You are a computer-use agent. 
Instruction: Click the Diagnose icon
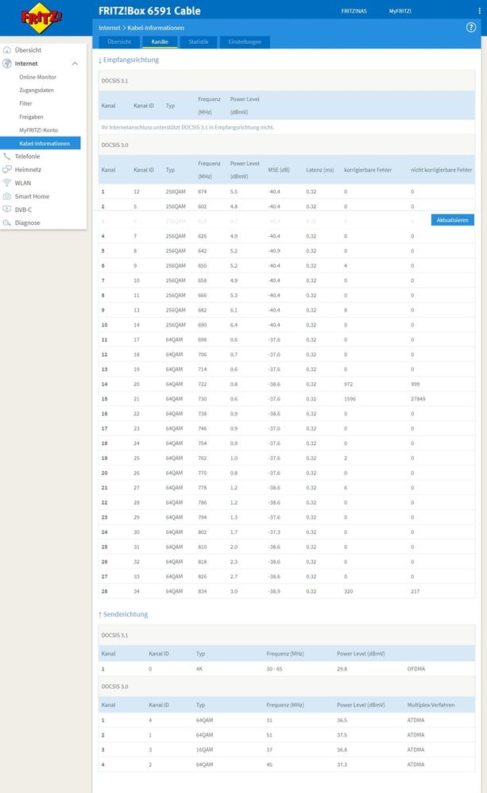[x=7, y=222]
